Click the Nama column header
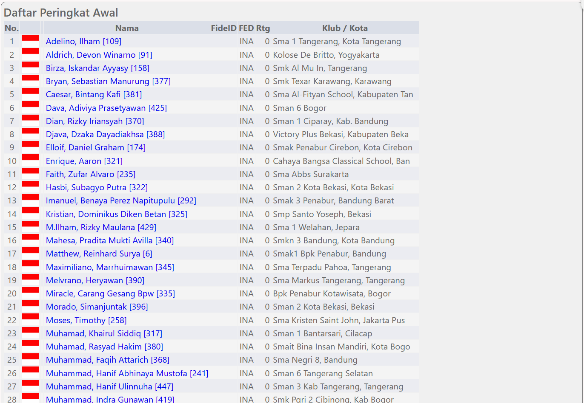The height and width of the screenshot is (403, 584). [127, 28]
